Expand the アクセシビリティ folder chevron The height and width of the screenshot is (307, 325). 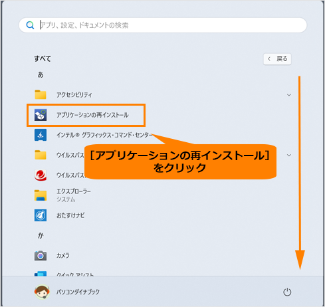(289, 95)
